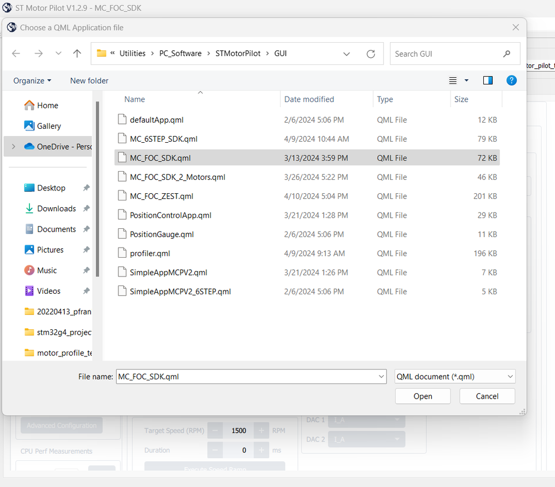Change view layout icon

tap(453, 81)
